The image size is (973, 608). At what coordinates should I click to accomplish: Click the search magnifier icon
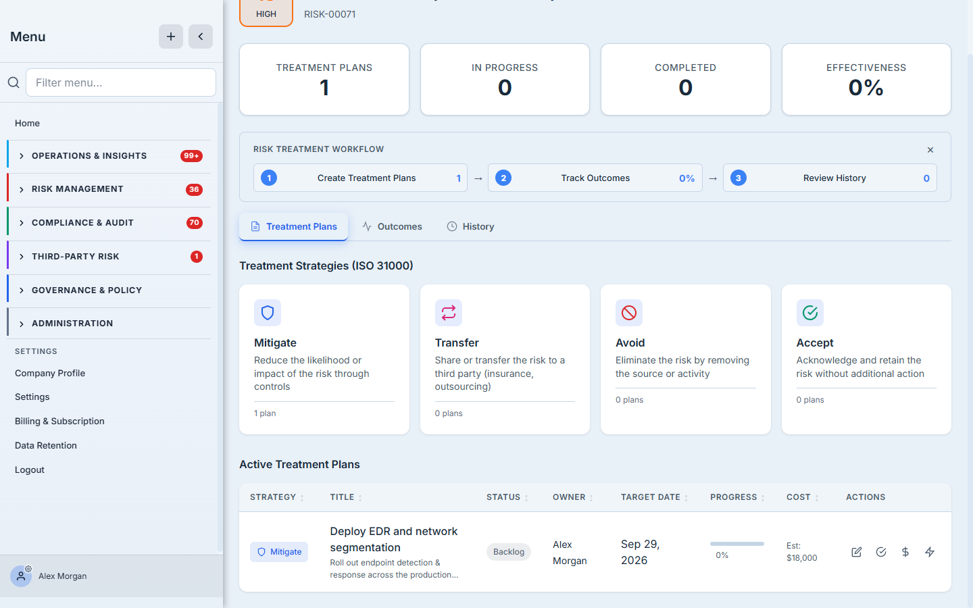(x=14, y=82)
